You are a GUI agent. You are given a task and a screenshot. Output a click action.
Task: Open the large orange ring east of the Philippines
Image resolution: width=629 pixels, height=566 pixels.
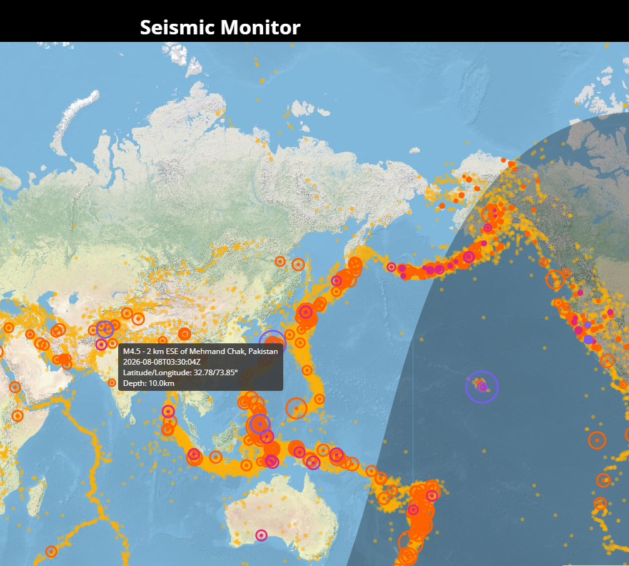pos(296,408)
